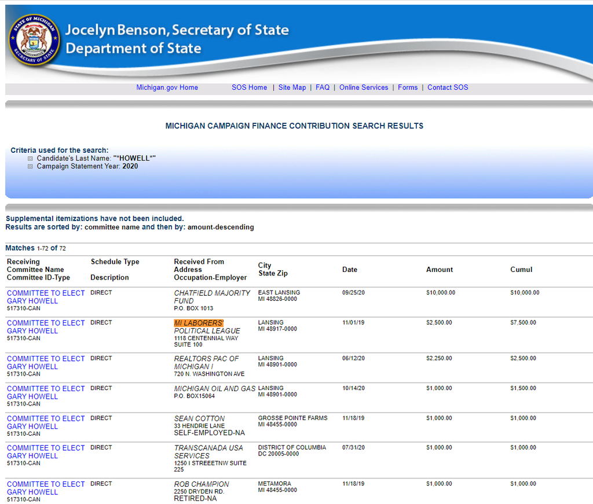Click the bullet icon beside Candidate's Last Name

(x=31, y=159)
